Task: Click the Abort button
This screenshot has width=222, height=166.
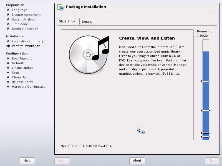Action: point(137,161)
